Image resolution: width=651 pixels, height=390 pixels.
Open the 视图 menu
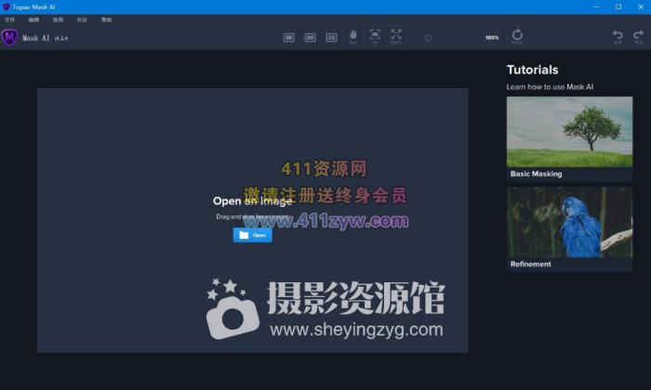[x=59, y=19]
